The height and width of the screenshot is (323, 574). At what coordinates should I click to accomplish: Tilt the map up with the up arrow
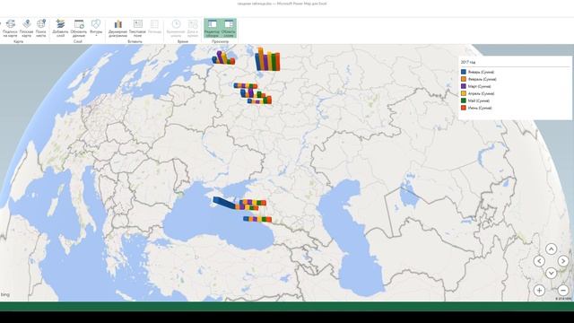click(x=551, y=249)
